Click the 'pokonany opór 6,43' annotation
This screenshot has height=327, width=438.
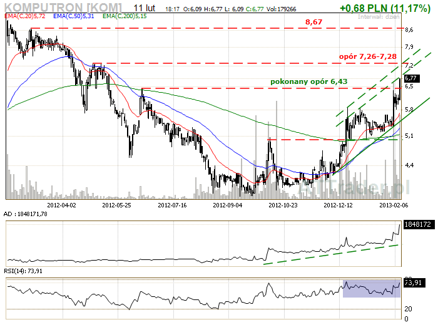point(309,81)
